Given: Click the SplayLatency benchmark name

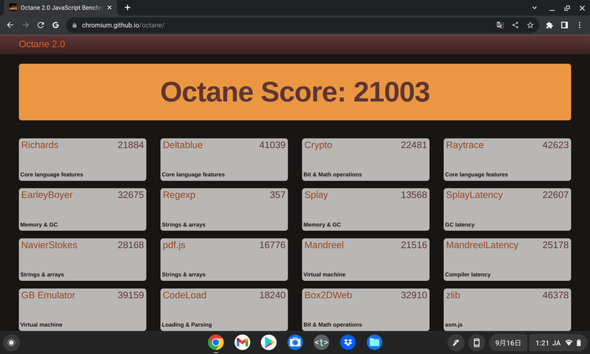Looking at the screenshot, I should 474,195.
